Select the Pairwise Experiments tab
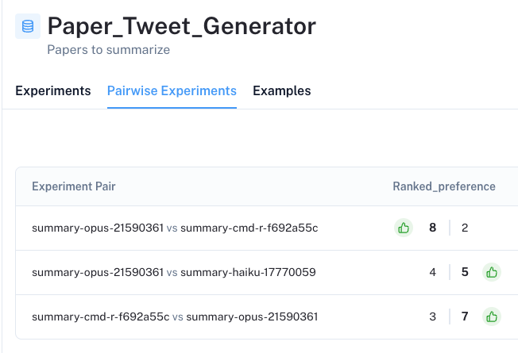This screenshot has height=353, width=518. tap(172, 90)
